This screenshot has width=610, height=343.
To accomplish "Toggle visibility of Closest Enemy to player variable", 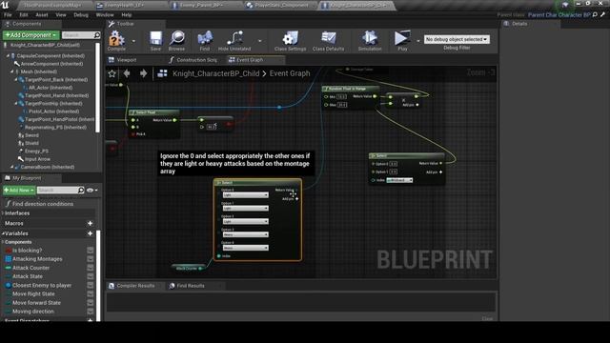I will 91,285.
